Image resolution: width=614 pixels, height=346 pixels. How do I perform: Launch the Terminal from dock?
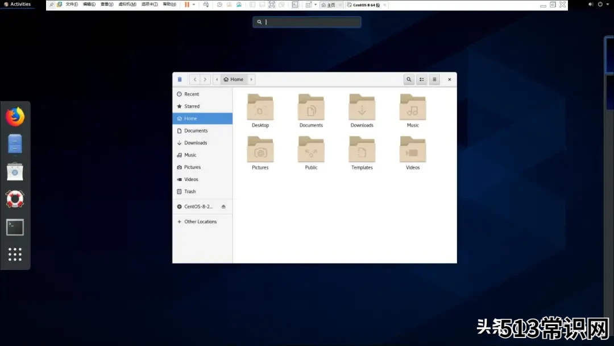[x=15, y=227]
